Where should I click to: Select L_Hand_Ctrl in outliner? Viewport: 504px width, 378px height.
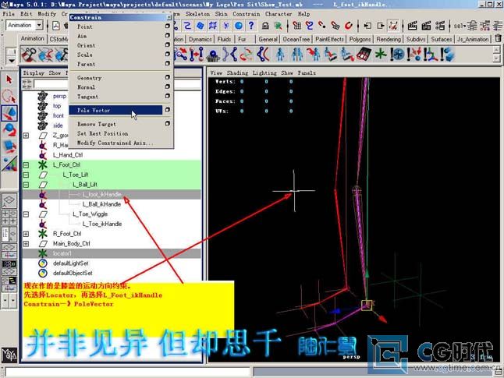coord(68,155)
